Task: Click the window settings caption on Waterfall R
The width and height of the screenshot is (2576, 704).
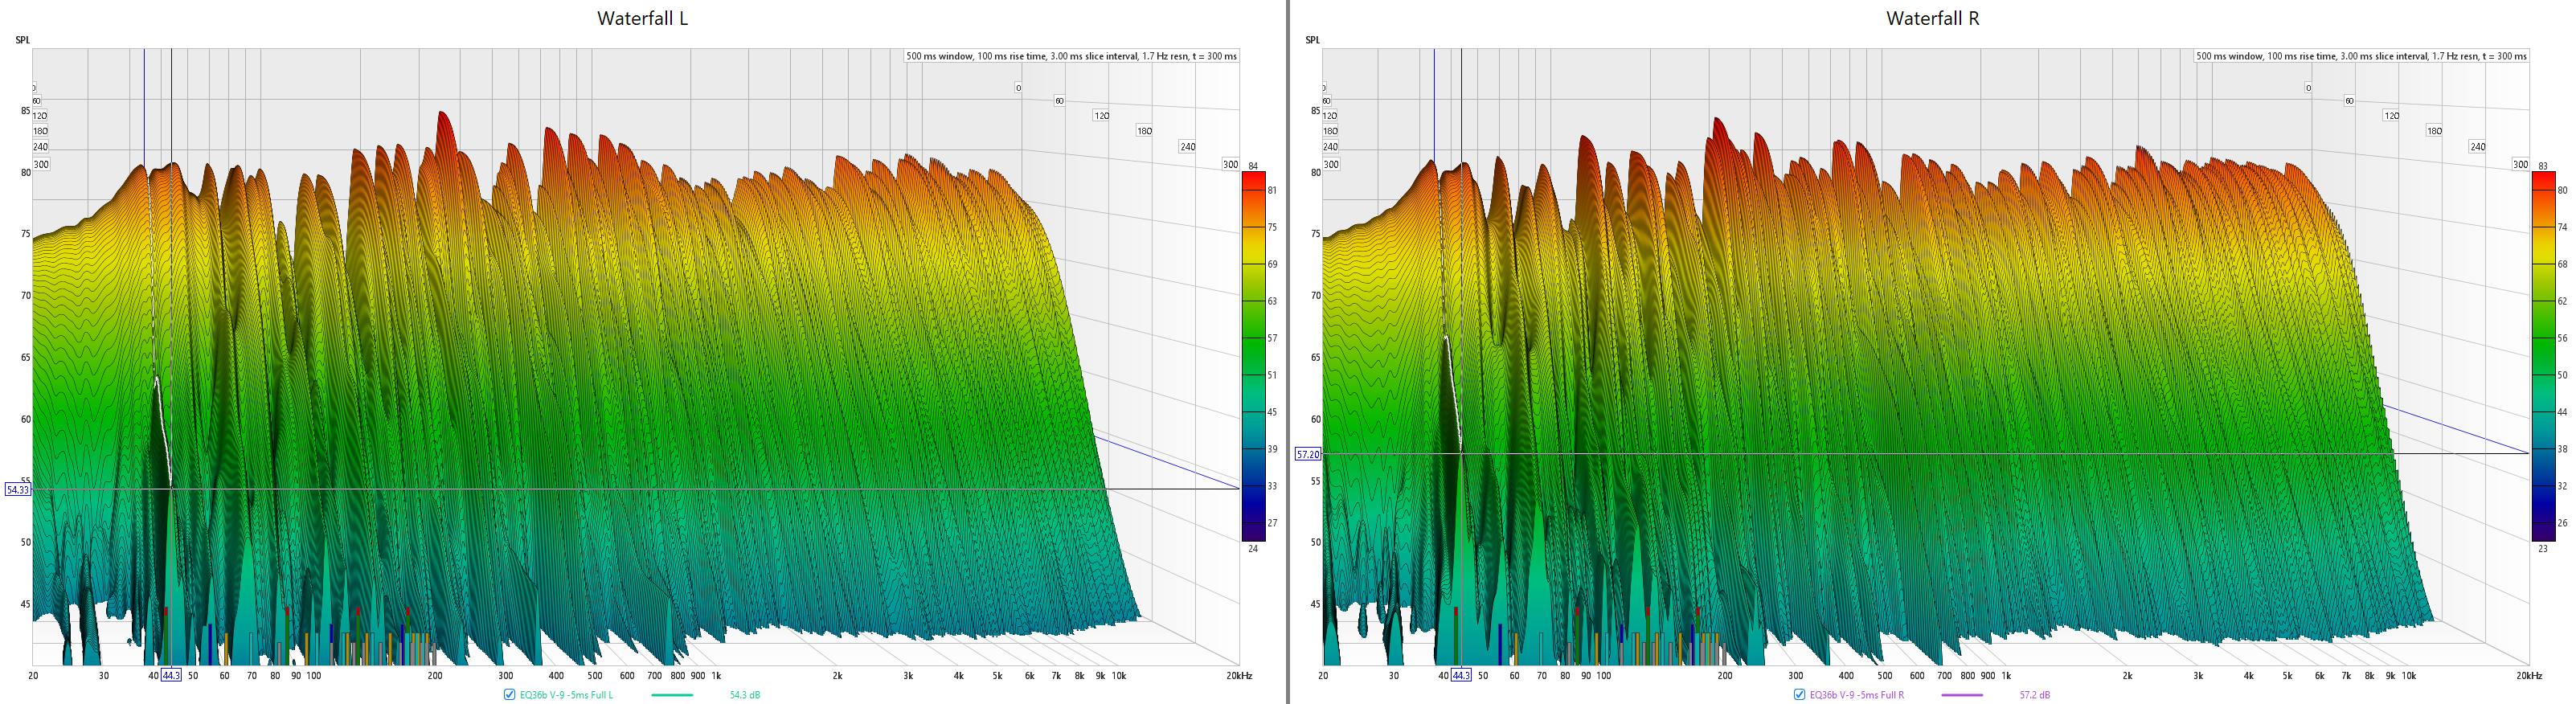Action: tap(2361, 56)
